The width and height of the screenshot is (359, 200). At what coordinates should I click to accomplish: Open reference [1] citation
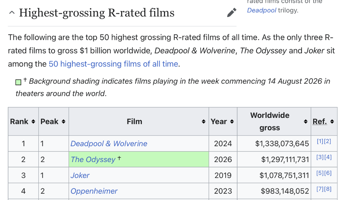coord(320,141)
